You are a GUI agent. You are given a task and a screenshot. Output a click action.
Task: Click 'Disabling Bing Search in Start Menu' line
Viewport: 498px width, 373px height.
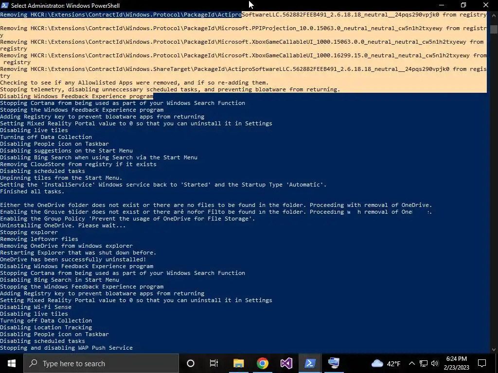(x=60, y=280)
